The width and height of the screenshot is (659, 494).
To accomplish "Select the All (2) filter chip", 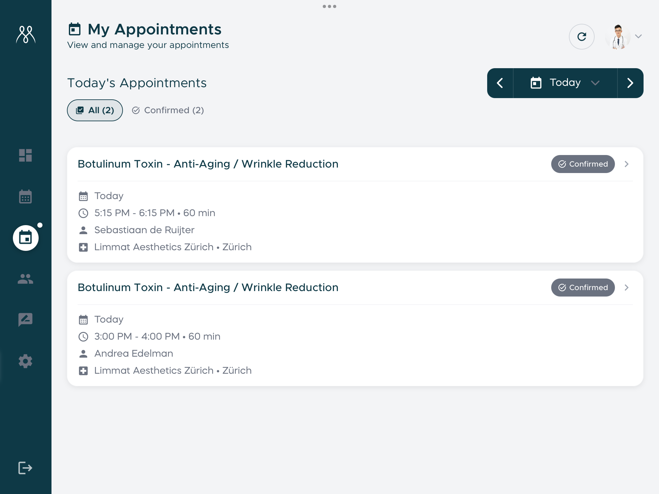I will (x=95, y=110).
